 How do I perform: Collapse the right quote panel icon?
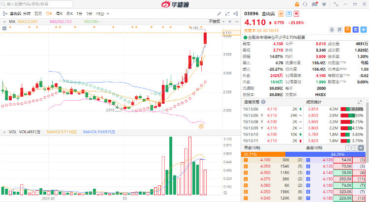236,14
